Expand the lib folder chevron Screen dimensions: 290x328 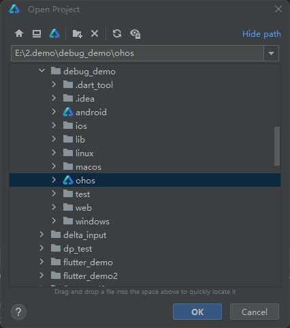[54, 139]
